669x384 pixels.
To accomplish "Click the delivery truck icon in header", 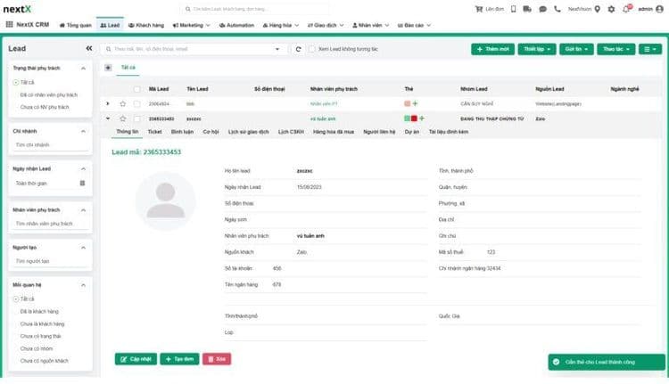I will pyautogui.click(x=526, y=9).
